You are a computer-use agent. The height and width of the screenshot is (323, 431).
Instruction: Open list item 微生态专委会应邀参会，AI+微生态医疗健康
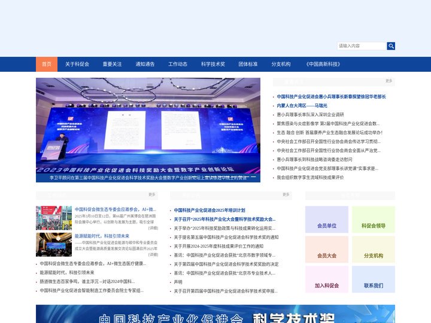pos(93,264)
